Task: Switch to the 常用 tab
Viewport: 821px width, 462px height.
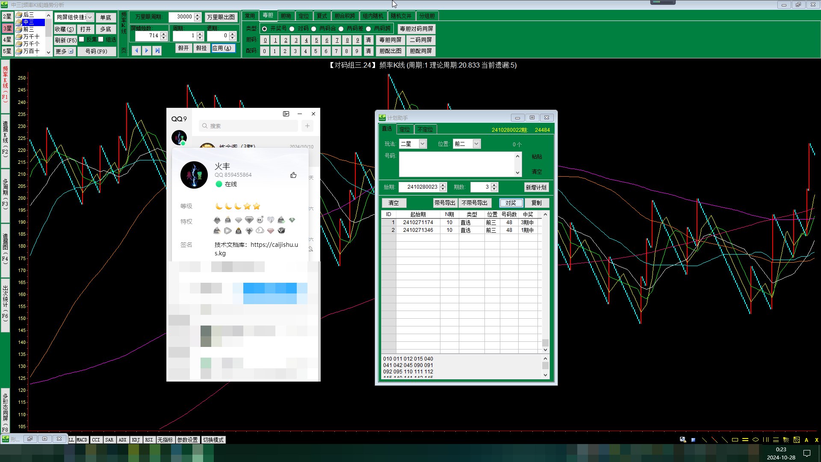Action: [250, 16]
